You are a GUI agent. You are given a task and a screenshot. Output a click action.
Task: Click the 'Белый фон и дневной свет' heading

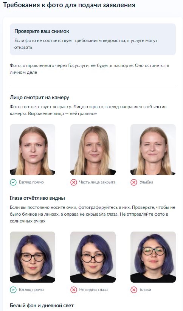(x=42, y=305)
